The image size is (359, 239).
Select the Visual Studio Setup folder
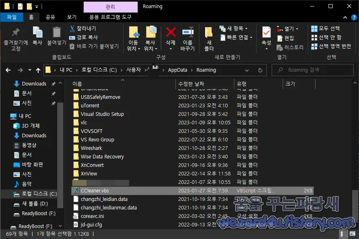pyautogui.click(x=192, y=114)
